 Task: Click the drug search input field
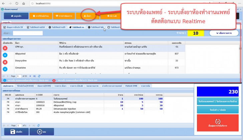tap(28, 33)
